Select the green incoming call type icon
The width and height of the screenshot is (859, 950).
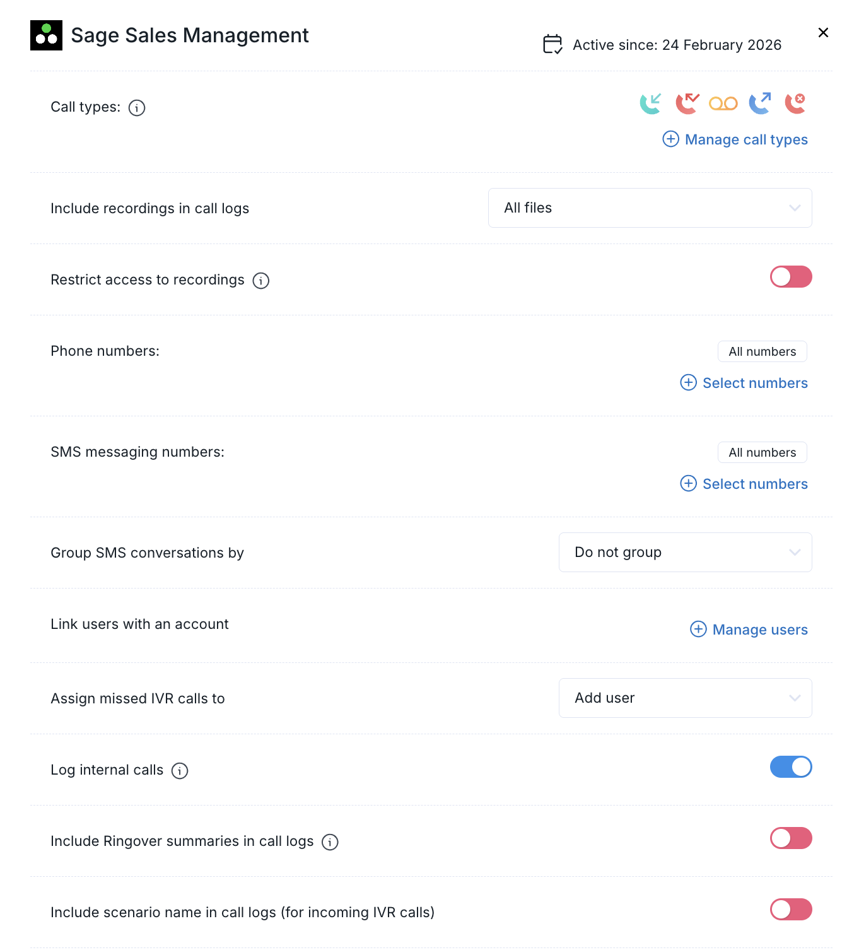(x=650, y=103)
